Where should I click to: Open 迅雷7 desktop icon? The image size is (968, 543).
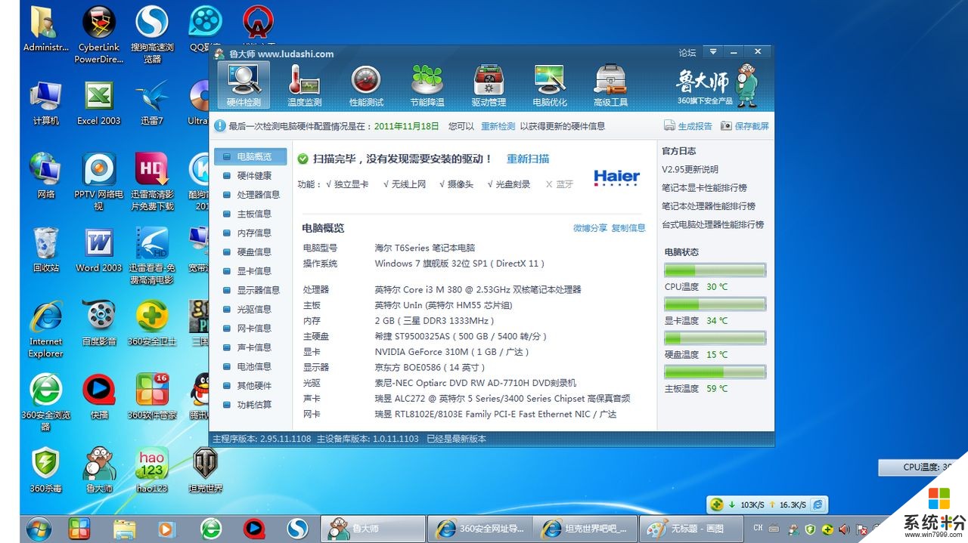(x=152, y=103)
